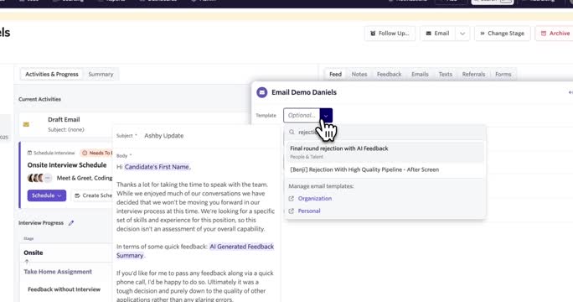Click the template search box with 'rejection'

tap(385, 133)
